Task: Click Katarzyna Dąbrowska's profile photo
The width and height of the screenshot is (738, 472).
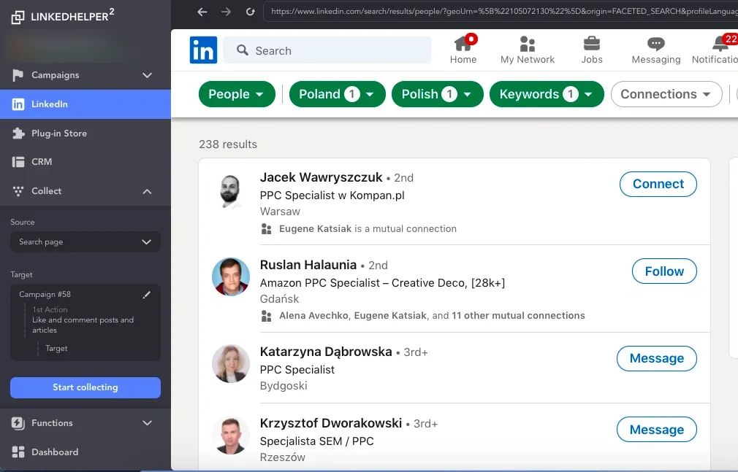Action: [x=231, y=364]
